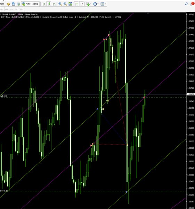The image size is (195, 209).
Task: Switch chart to candlestick mode
Action: click(x=49, y=4)
